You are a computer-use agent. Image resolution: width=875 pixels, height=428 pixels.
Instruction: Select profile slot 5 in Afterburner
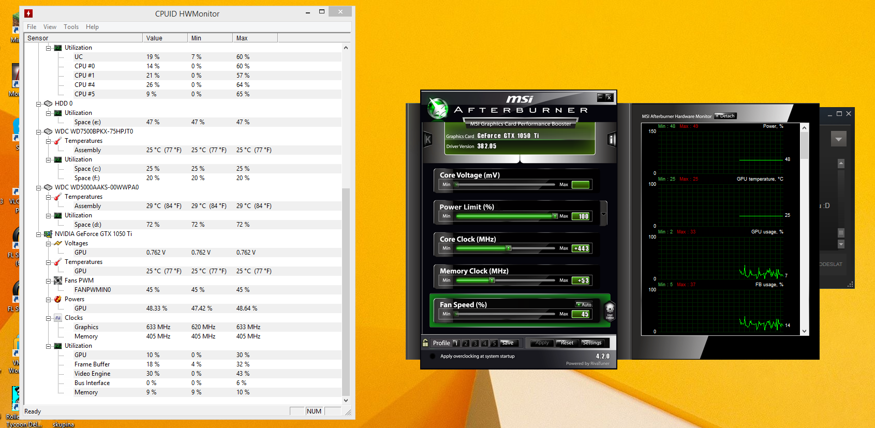494,343
